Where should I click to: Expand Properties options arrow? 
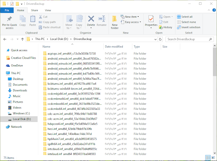[151, 28]
